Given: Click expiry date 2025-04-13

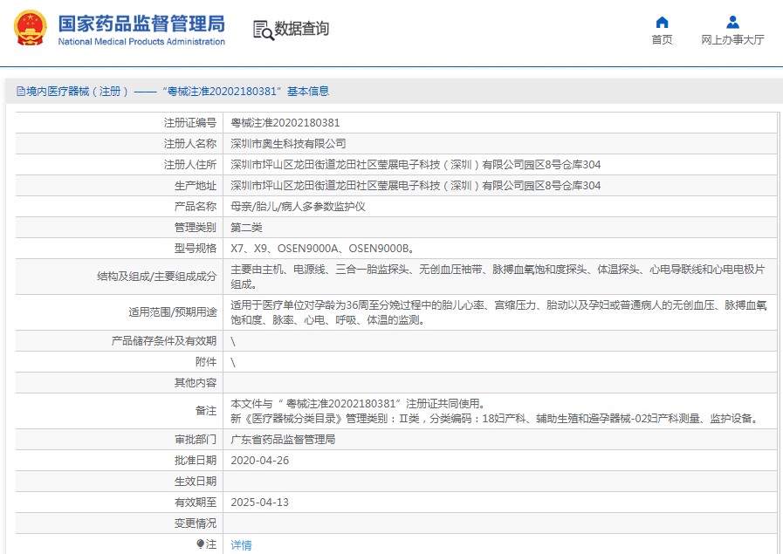Looking at the screenshot, I should point(259,503).
